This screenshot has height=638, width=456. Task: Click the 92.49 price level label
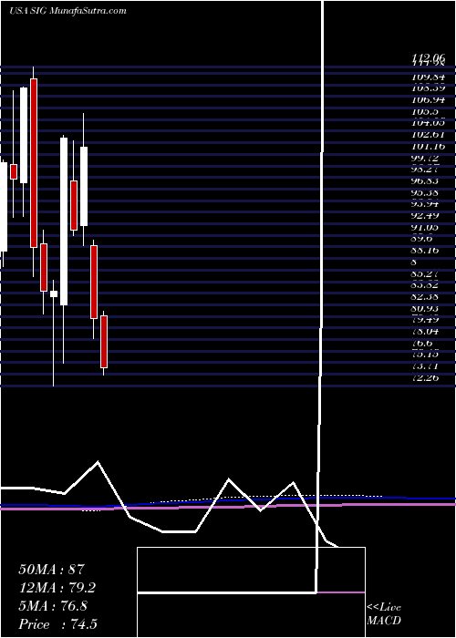[427, 215]
